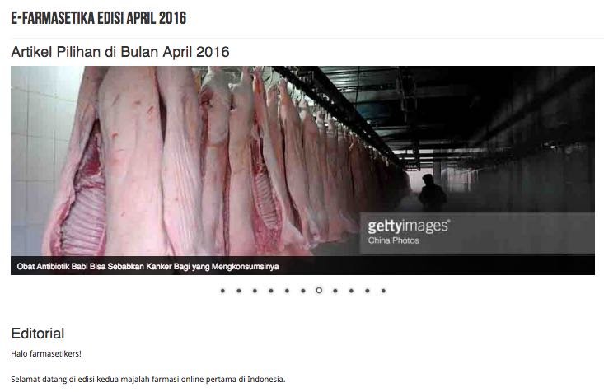Screen dimensions: 604x392
Task: Open the 'Obat Antibiotik Babi' article caption link
Action: (148, 267)
